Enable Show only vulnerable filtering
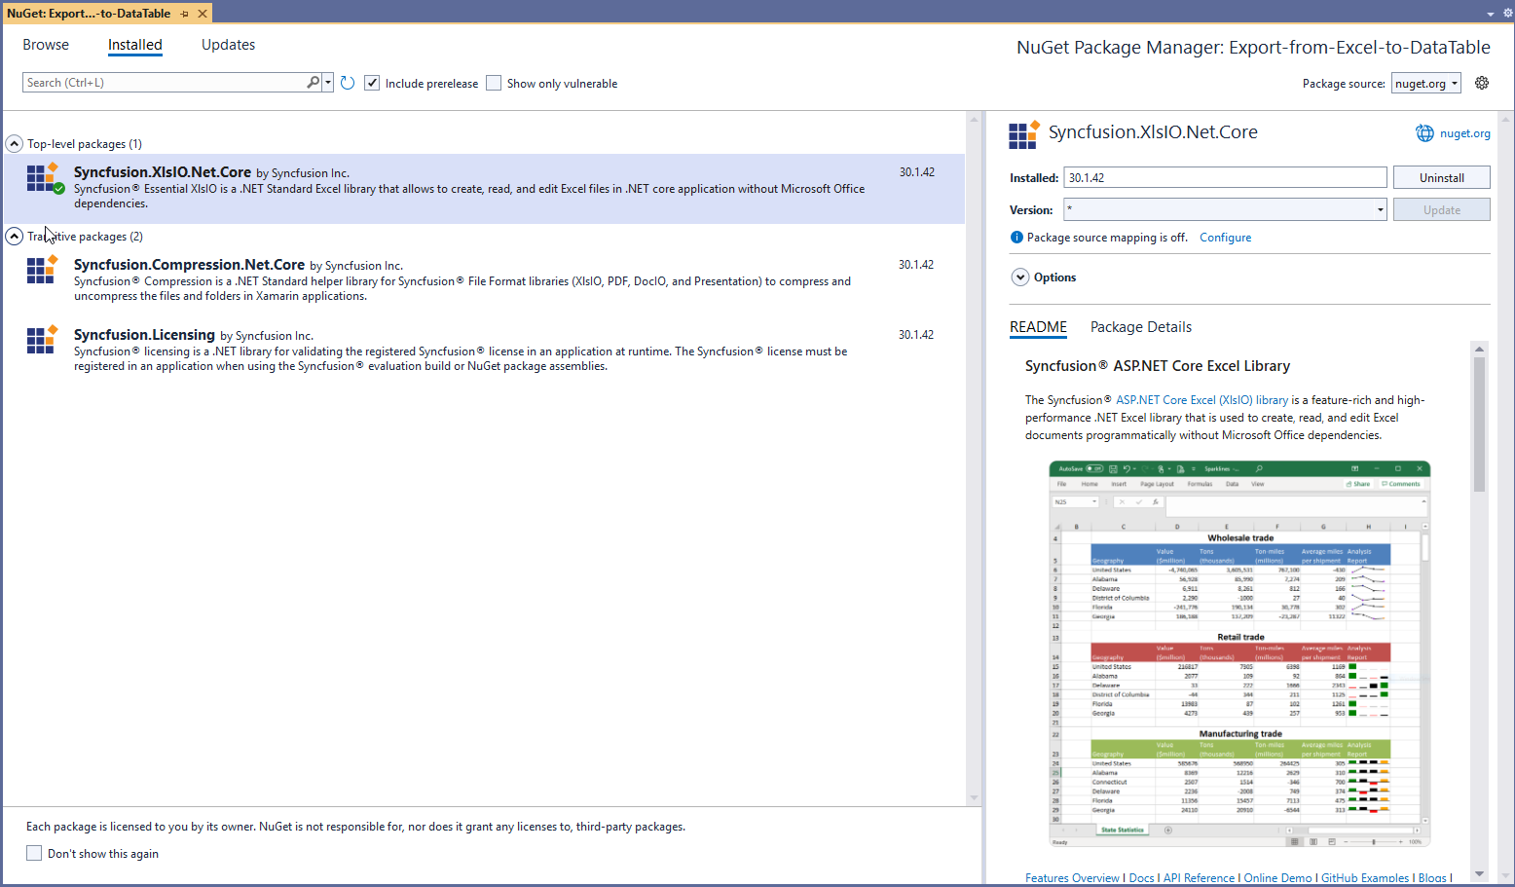This screenshot has width=1515, height=887. point(494,83)
